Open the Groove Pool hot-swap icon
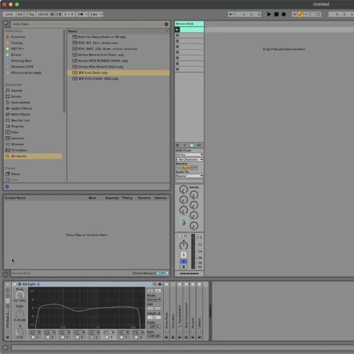Image resolution: width=354 pixels, height=354 pixels. (x=5, y=274)
